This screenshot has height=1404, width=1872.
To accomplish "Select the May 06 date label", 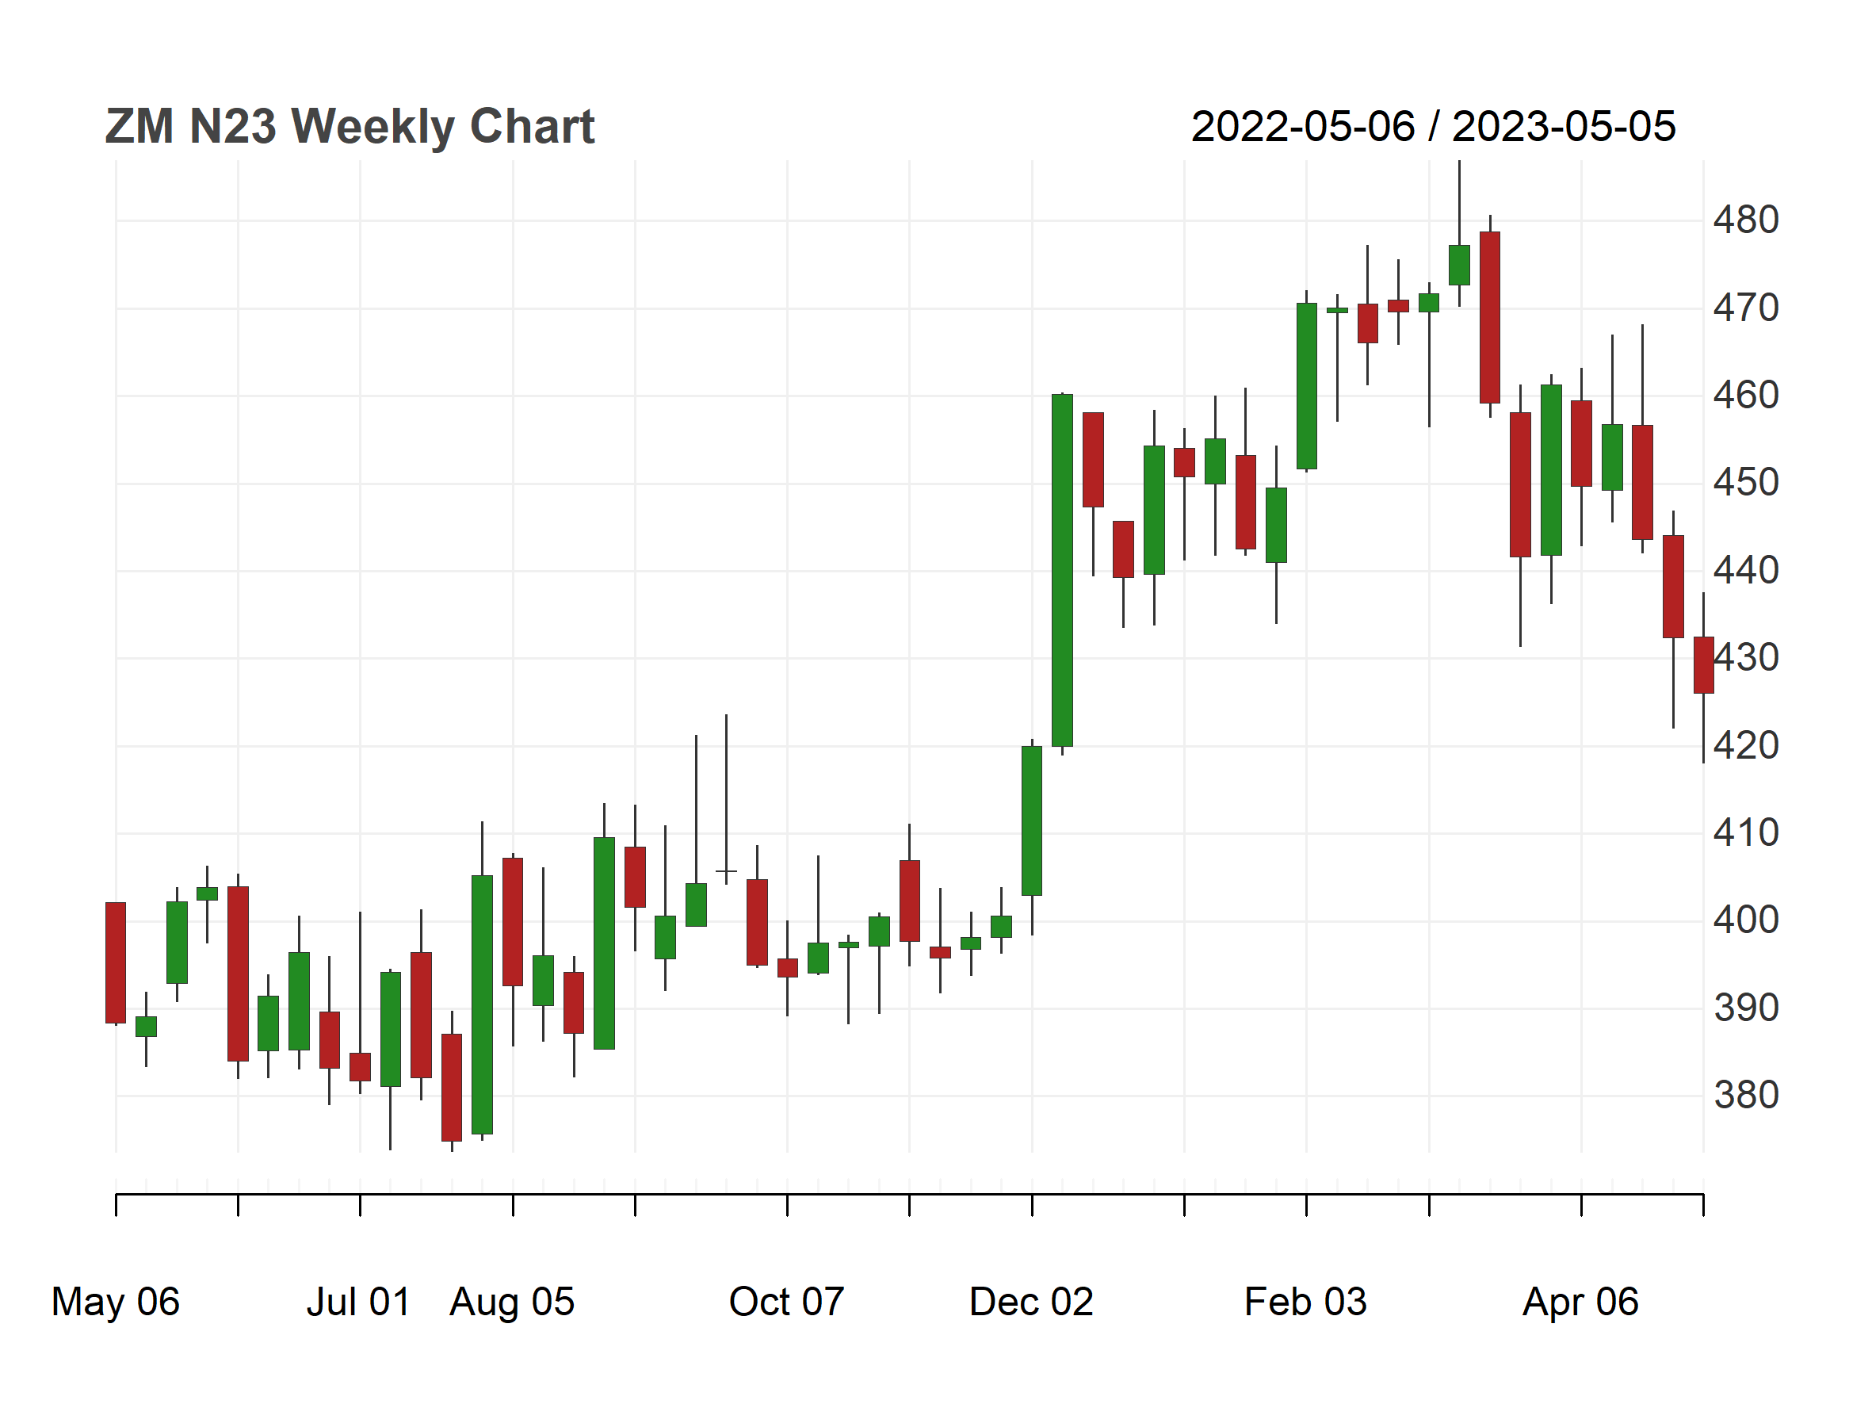I will (x=116, y=1303).
